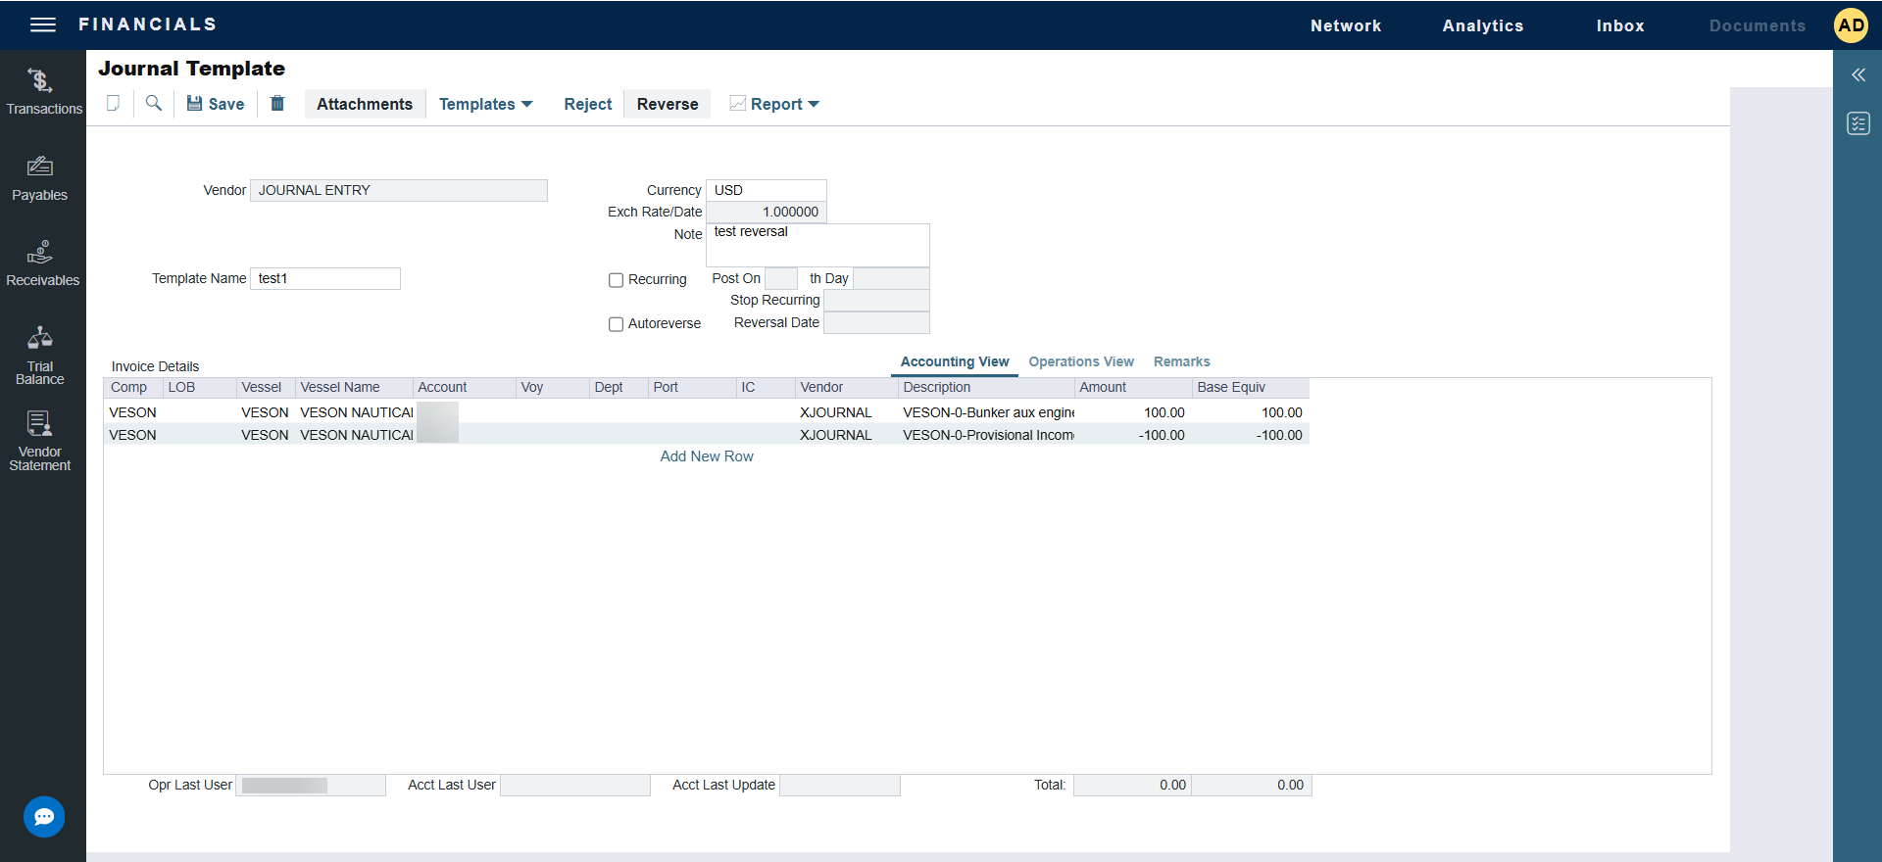Click the magnifier search icon
The height and width of the screenshot is (862, 1882).
[x=154, y=103]
